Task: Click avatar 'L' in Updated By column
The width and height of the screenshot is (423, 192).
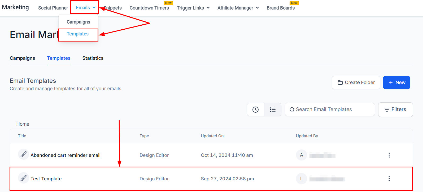Action: pos(301,179)
